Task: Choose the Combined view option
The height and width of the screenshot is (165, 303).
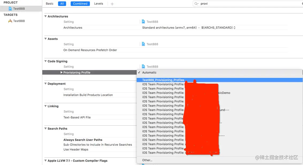Action: [x=80, y=3]
